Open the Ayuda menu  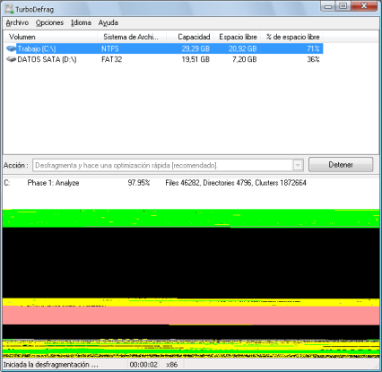coord(109,22)
